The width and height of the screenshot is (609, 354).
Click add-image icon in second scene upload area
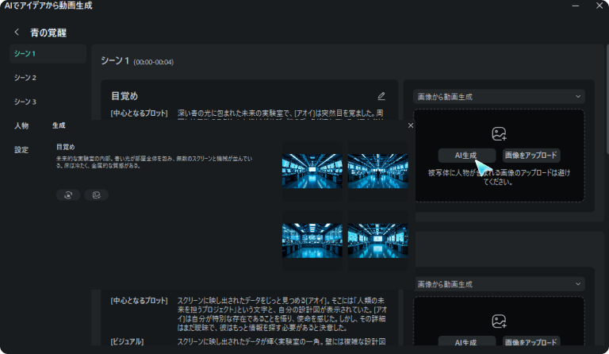click(x=499, y=321)
